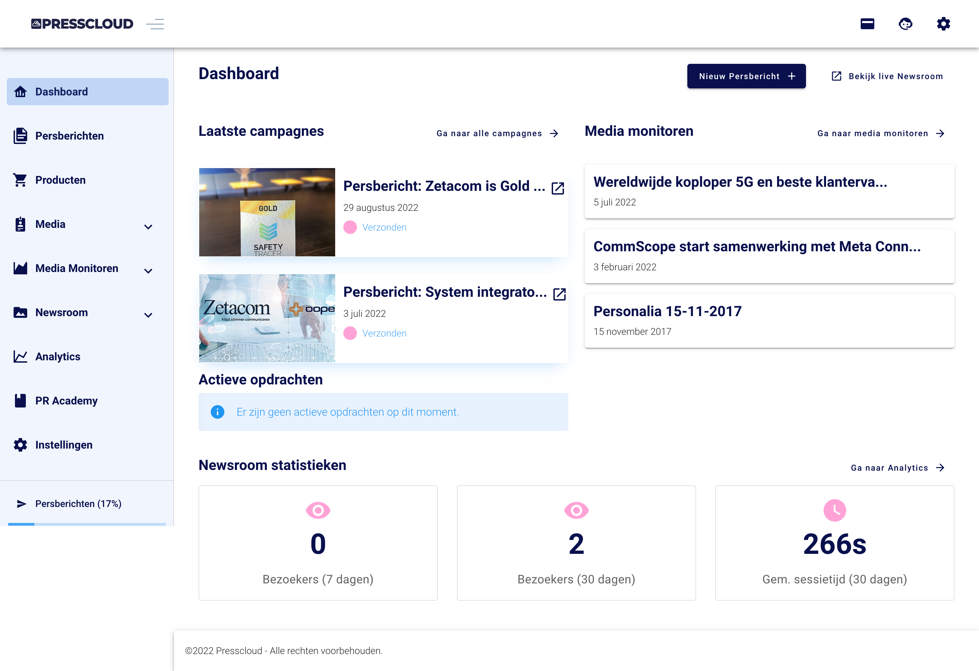Open Zetacom is Gold press release externally
This screenshot has width=979, height=671.
click(x=557, y=188)
